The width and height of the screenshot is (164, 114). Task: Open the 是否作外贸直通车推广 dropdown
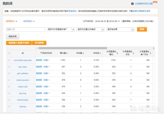[x=61, y=30]
